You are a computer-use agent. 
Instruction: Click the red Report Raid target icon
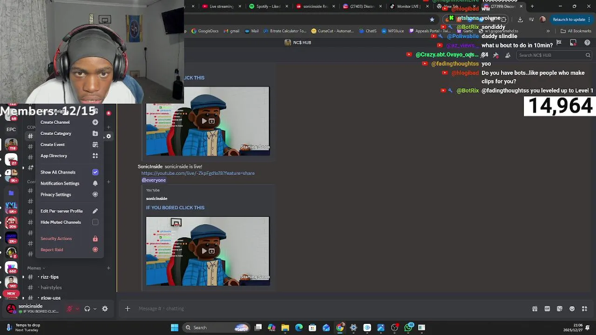point(95,250)
